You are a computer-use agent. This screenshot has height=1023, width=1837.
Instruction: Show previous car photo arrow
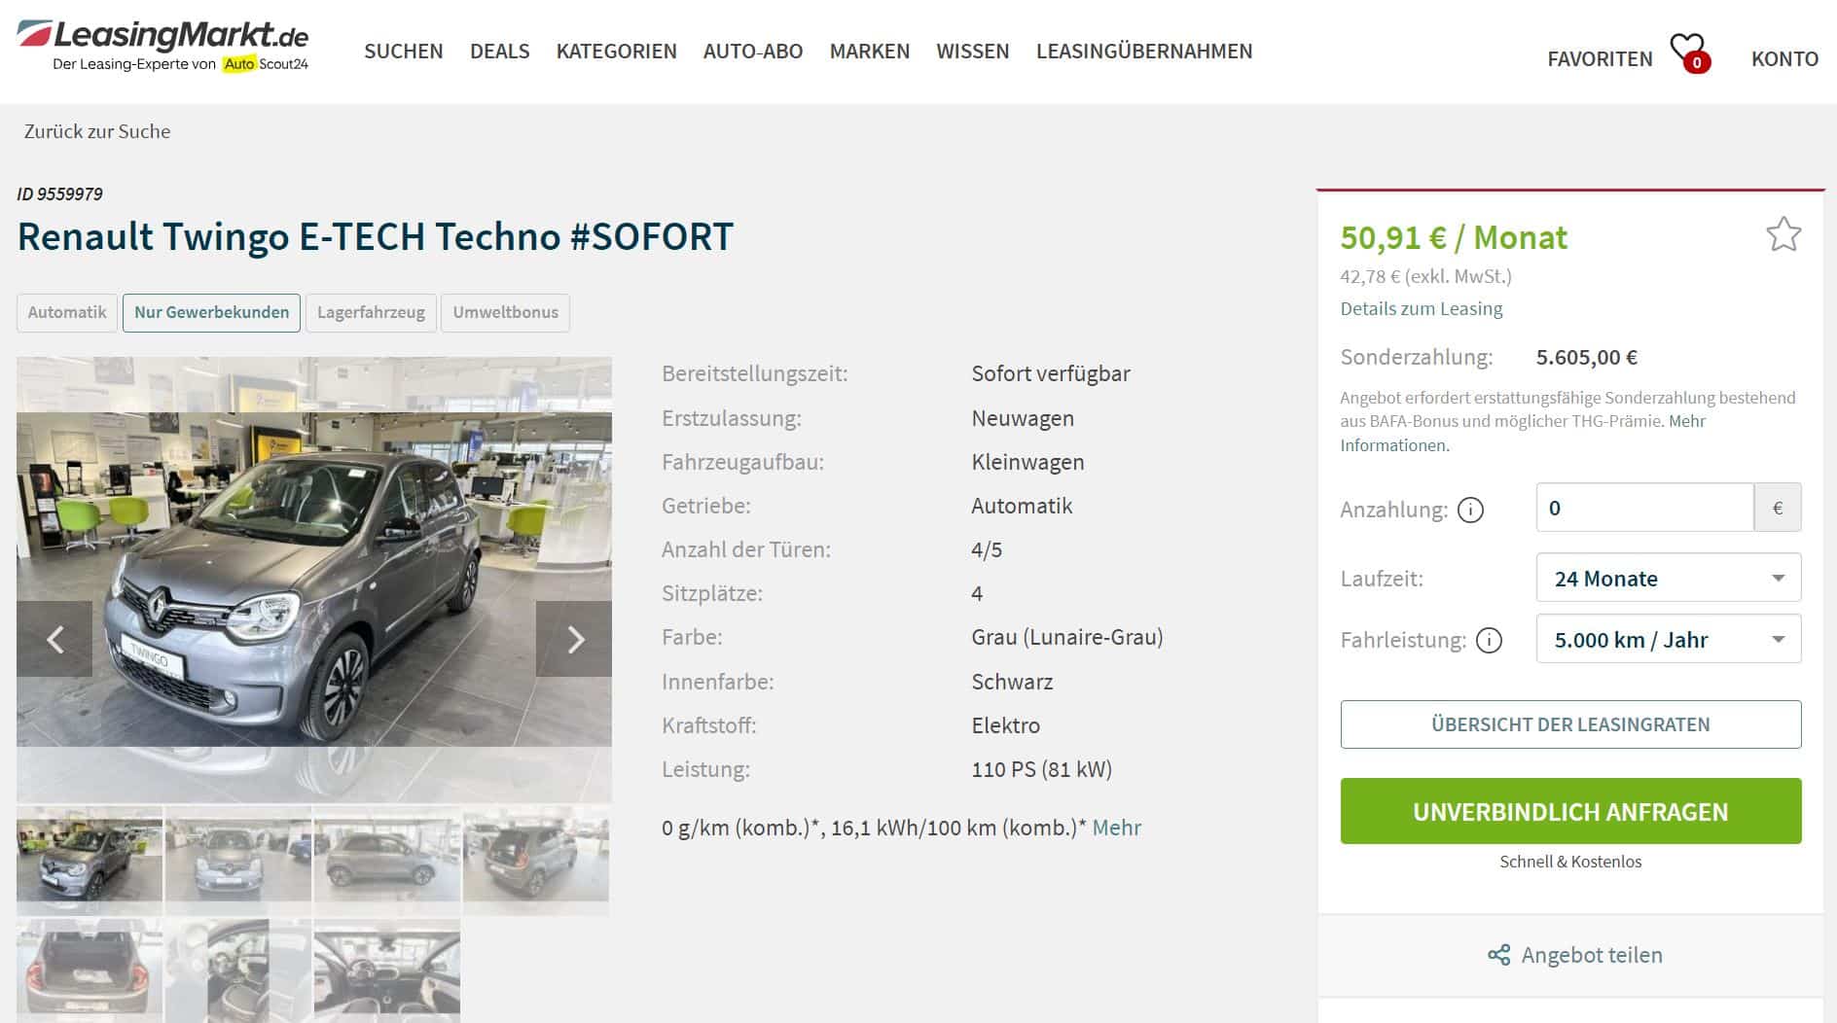point(54,639)
